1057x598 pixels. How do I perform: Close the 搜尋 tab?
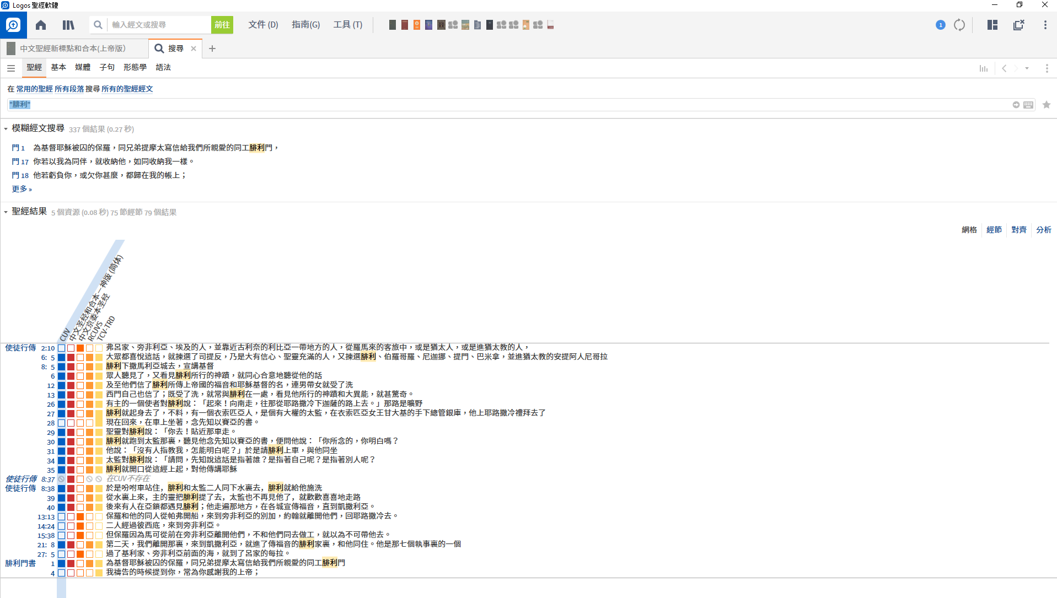194,49
